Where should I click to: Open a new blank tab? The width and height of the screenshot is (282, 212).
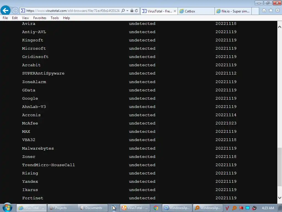coord(255,11)
